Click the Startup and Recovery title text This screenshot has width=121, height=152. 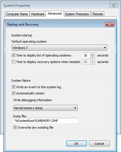23,24
